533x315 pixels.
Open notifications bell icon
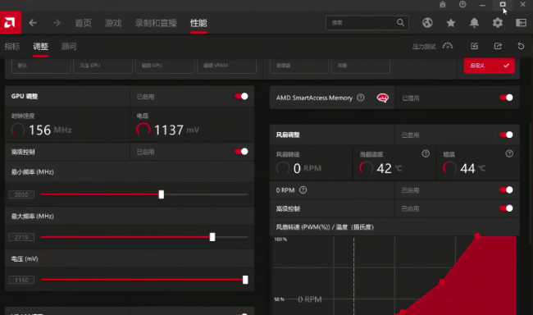[x=474, y=23]
